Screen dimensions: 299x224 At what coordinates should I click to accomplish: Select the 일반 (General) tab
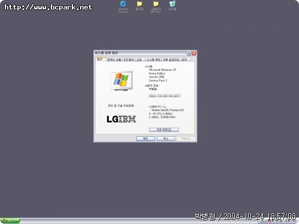[100, 59]
